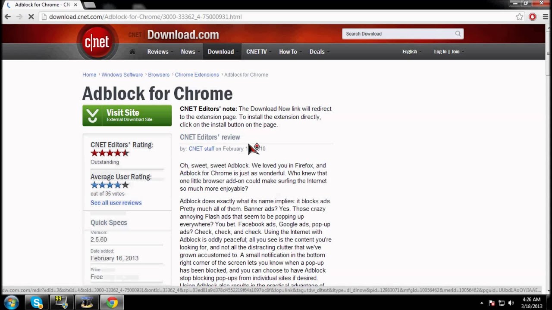Viewport: 552px width, 310px height.
Task: Click Average User Rating stars
Action: click(x=110, y=185)
